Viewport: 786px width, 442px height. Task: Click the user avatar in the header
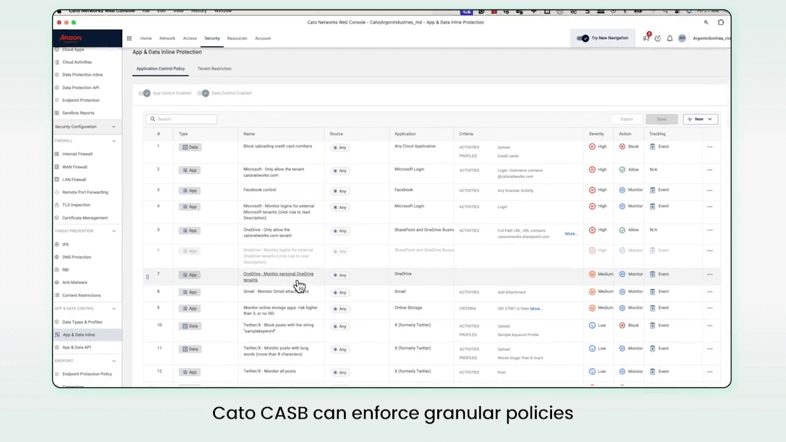pyautogui.click(x=682, y=38)
